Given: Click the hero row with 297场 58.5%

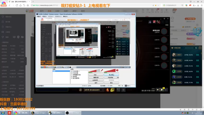Looking at the screenshot, I should click(x=186, y=55).
